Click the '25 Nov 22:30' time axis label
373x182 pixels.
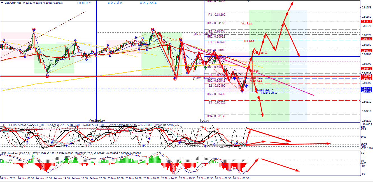pos(205,178)
